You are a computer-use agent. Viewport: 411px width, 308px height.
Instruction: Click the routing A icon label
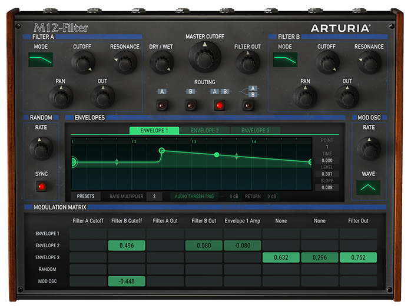(x=162, y=91)
